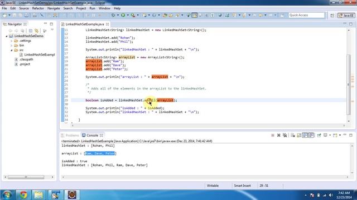The height and width of the screenshot is (200, 357).
Task: Click the New file toolbar icon
Action: coord(5,15)
